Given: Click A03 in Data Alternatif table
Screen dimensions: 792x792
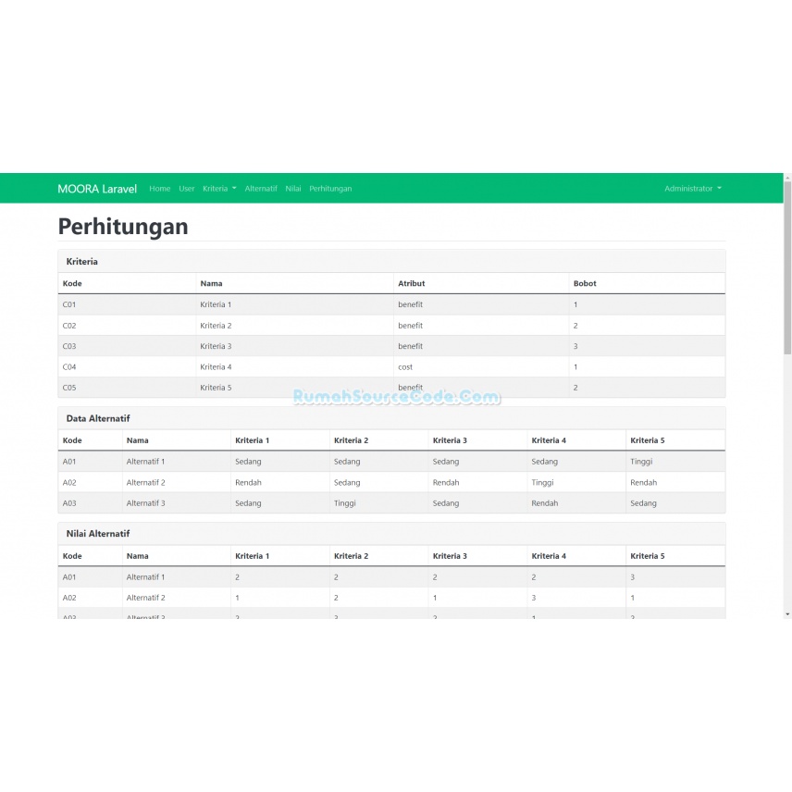Looking at the screenshot, I should 69,503.
